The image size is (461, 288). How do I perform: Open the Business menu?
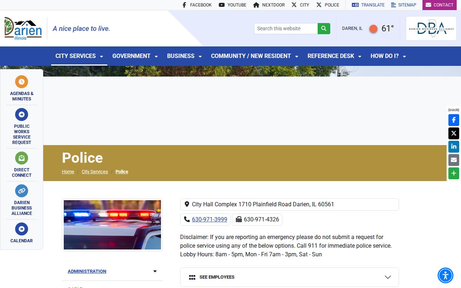pos(184,56)
